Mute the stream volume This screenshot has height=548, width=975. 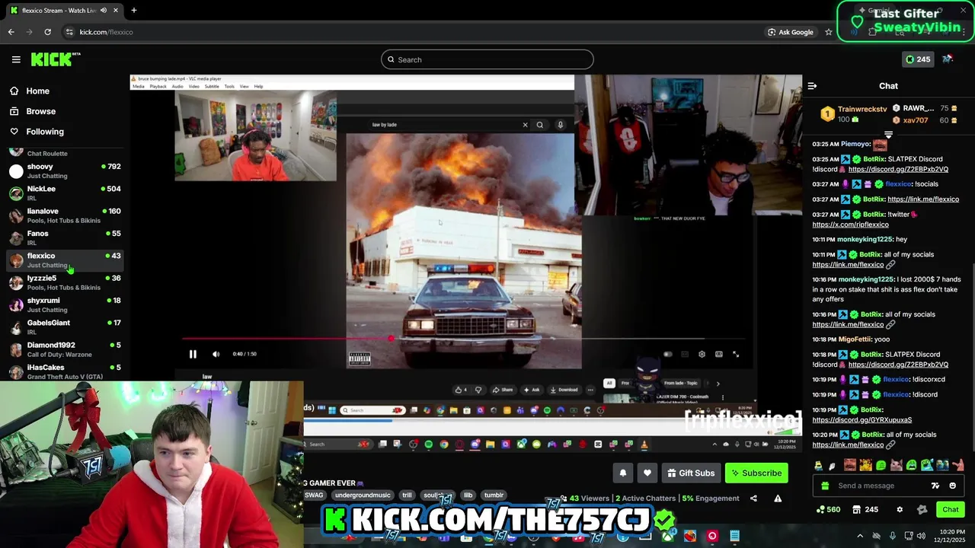click(216, 354)
